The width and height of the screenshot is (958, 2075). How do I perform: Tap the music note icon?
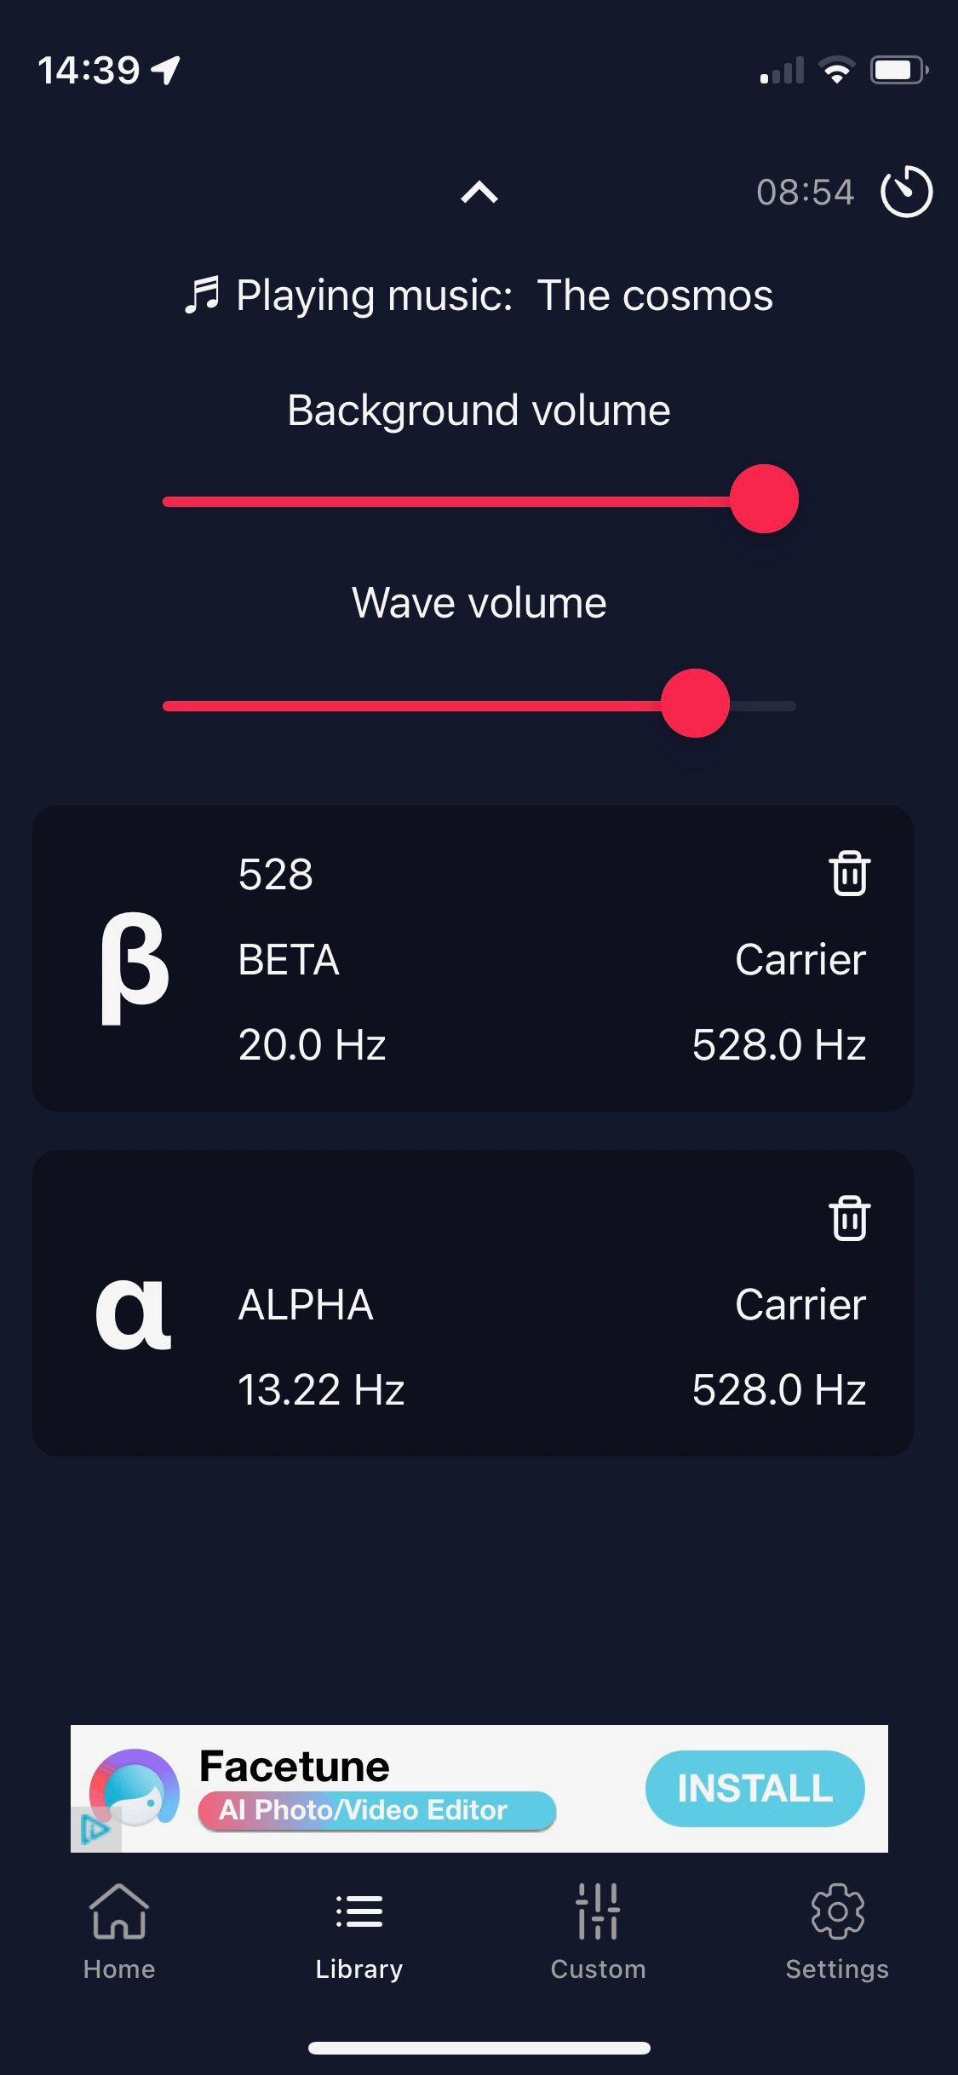[x=203, y=296]
